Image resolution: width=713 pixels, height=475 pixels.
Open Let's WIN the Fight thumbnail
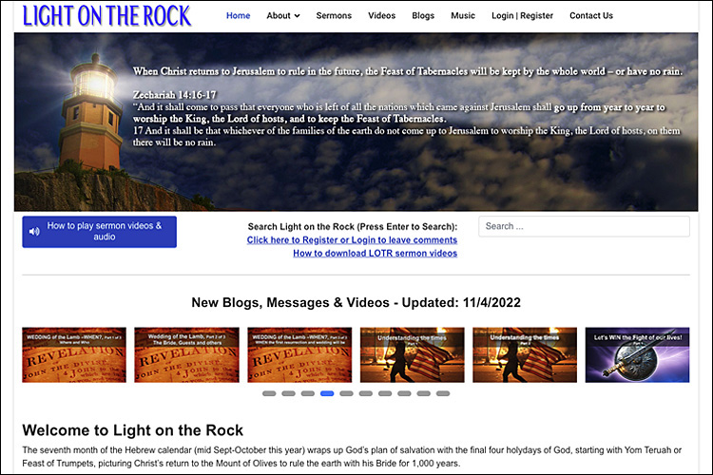637,355
